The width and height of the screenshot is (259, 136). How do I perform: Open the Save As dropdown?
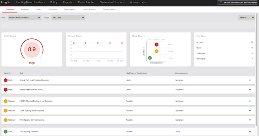coord(246,17)
